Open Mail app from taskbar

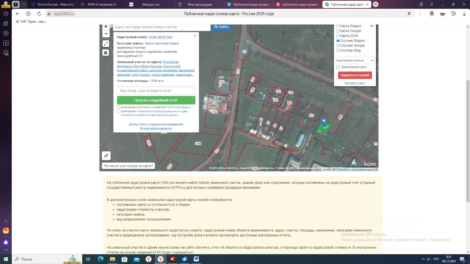[x=137, y=259]
